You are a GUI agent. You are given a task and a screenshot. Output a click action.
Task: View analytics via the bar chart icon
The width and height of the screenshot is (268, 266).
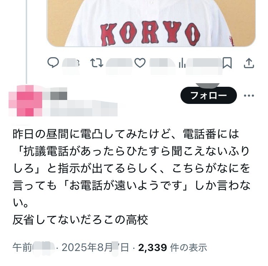(x=182, y=63)
